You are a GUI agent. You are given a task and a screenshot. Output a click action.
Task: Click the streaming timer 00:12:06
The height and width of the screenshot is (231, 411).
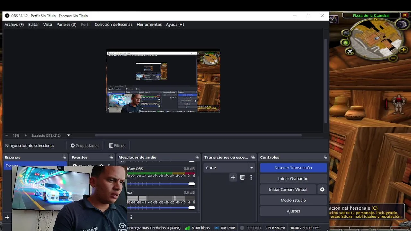[x=228, y=228]
